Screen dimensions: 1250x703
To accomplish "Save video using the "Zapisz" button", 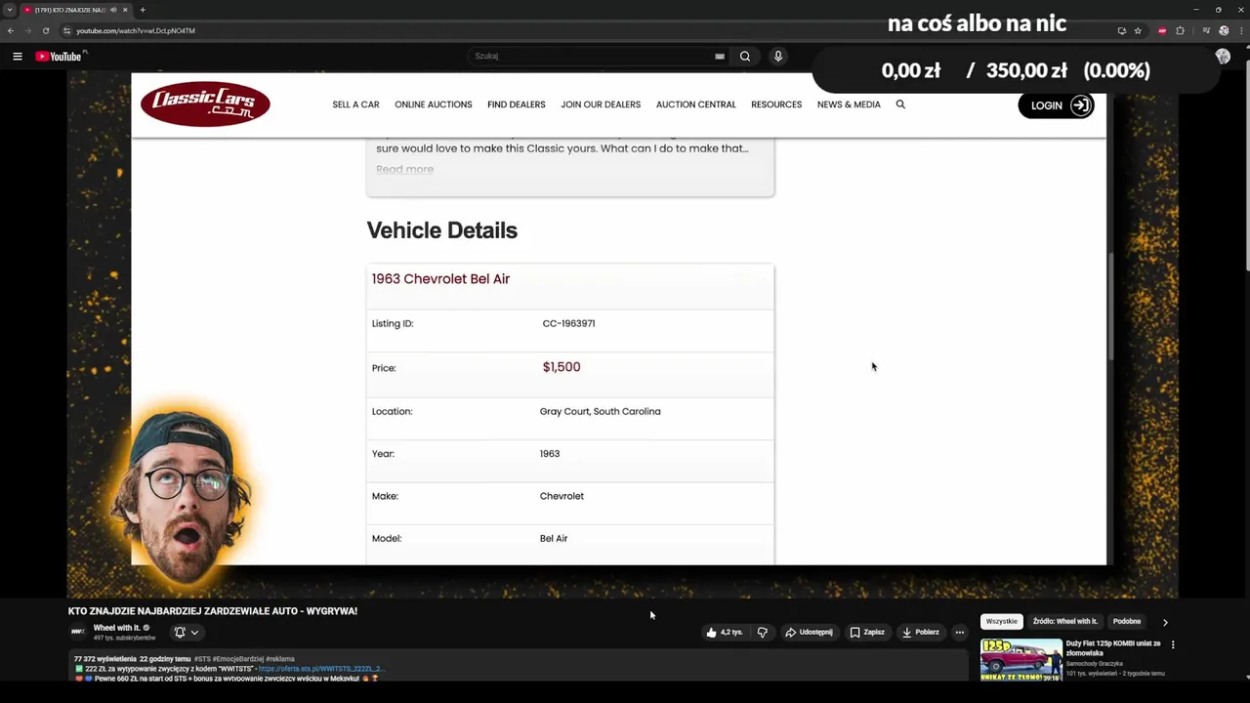I will [x=867, y=633].
